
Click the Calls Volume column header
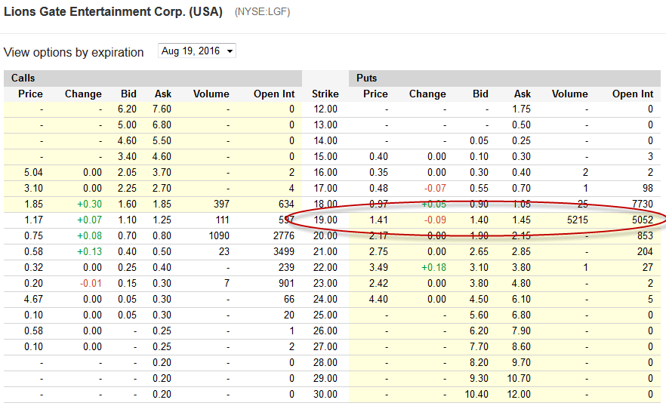tap(211, 94)
